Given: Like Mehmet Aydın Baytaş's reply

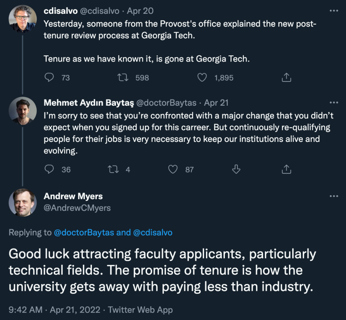Looking at the screenshot, I should (173, 169).
